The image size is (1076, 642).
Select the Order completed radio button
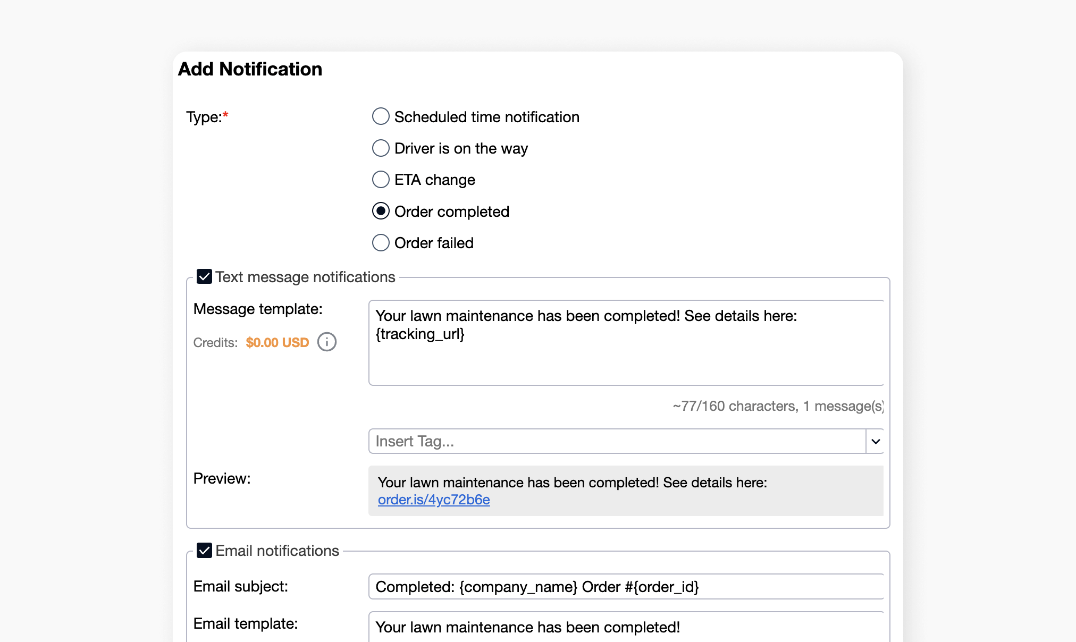(381, 211)
